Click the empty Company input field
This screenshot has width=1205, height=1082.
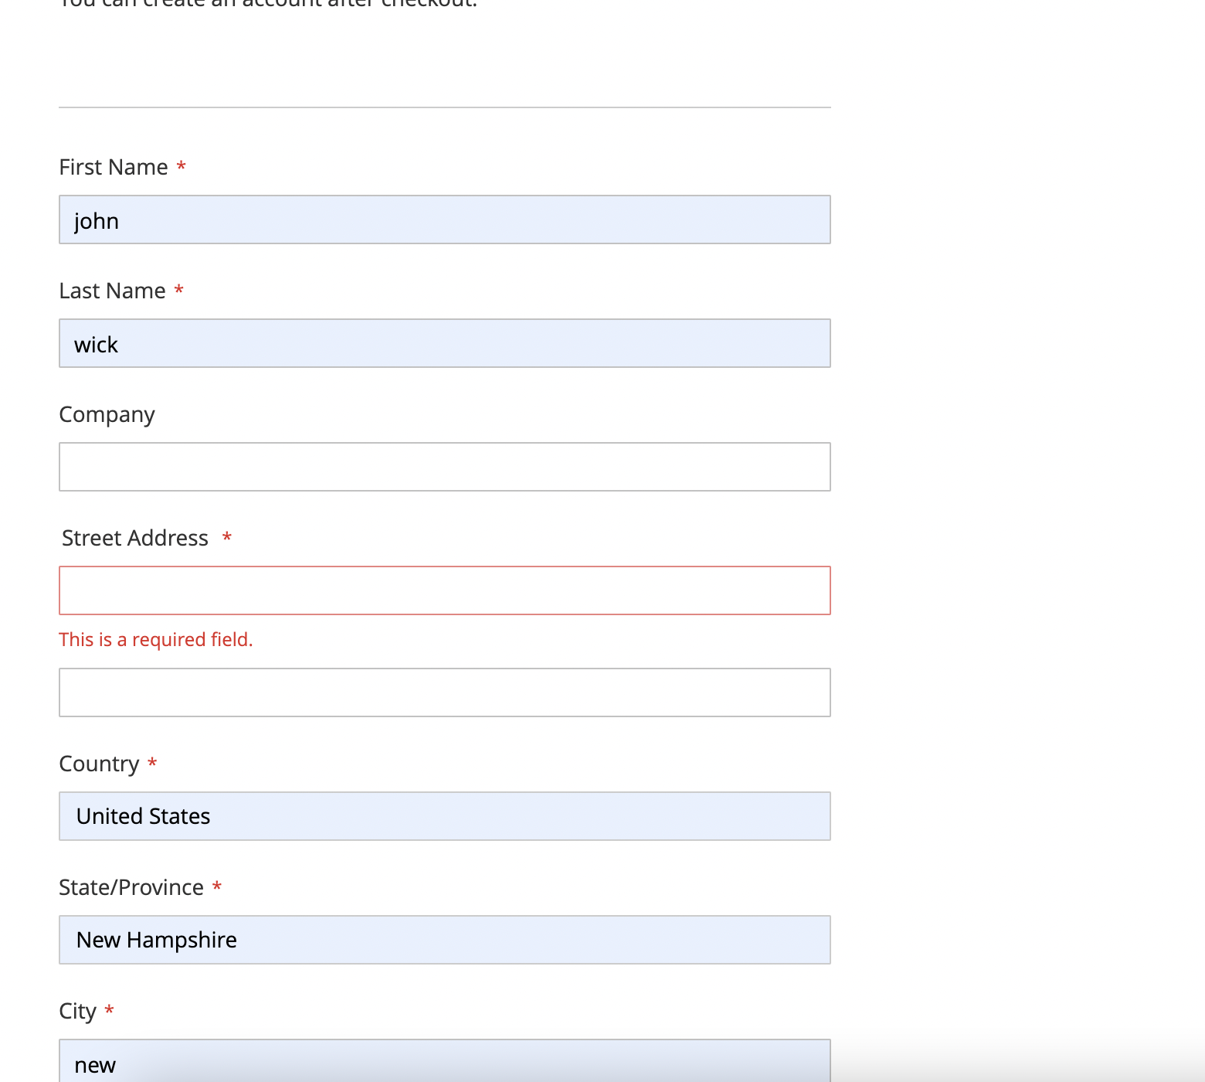444,466
